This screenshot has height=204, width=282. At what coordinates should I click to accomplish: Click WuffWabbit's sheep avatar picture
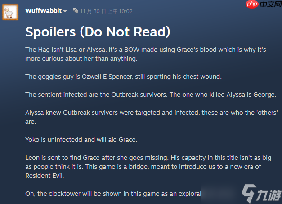[11, 10]
